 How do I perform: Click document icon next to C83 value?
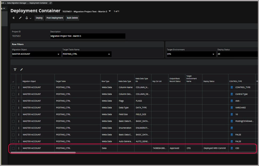(232, 148)
